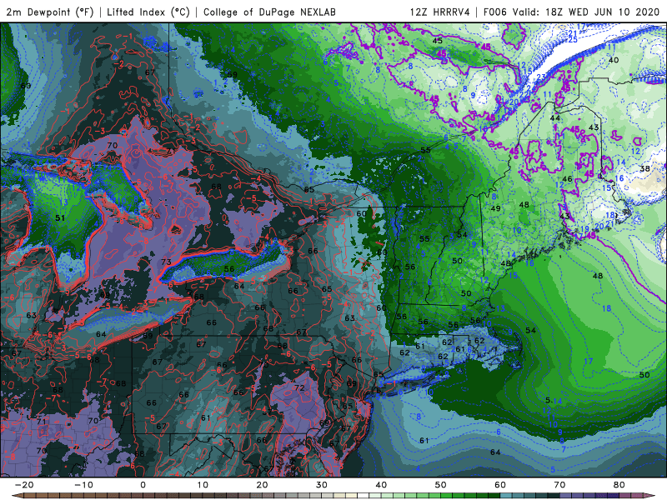Click the 40 label on the color scale

pyautogui.click(x=381, y=485)
